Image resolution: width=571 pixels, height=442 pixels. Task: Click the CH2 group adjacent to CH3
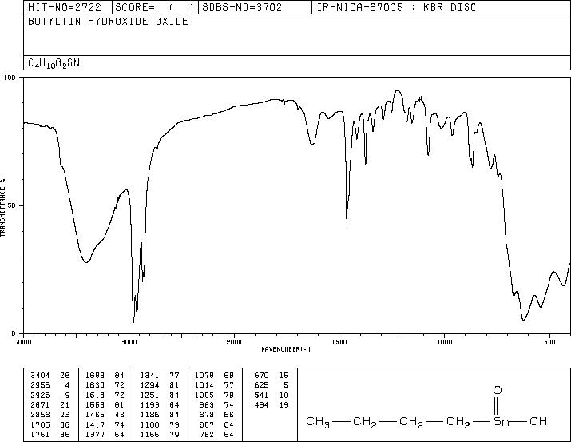click(x=365, y=422)
